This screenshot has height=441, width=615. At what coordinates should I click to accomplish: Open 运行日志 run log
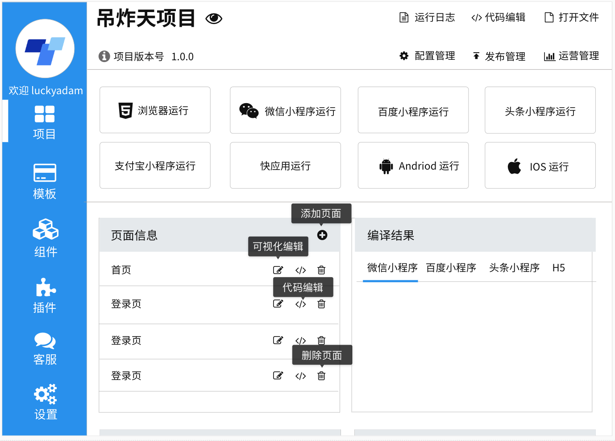(427, 17)
